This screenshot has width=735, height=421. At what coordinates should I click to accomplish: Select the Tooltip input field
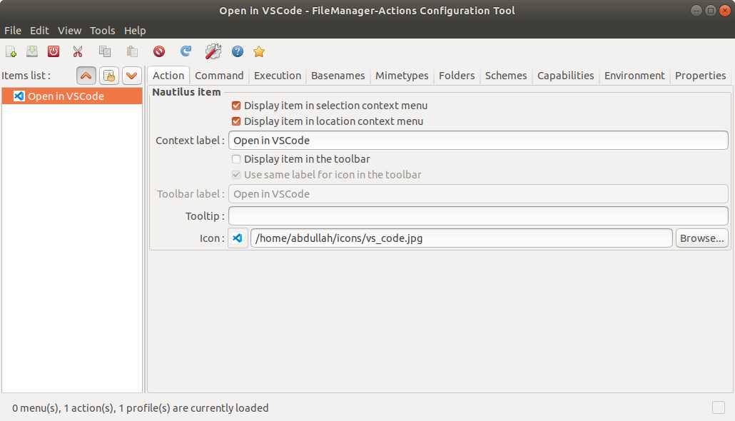[478, 215]
